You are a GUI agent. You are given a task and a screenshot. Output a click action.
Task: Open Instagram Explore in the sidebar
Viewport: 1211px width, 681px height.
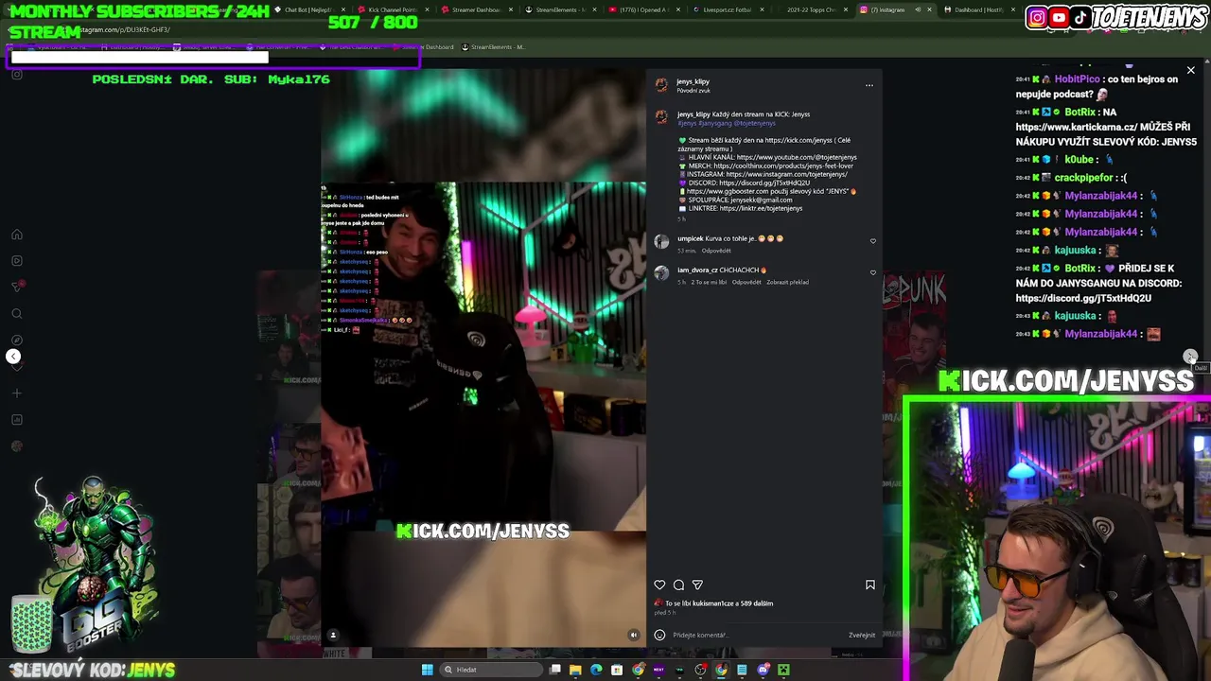point(17,340)
